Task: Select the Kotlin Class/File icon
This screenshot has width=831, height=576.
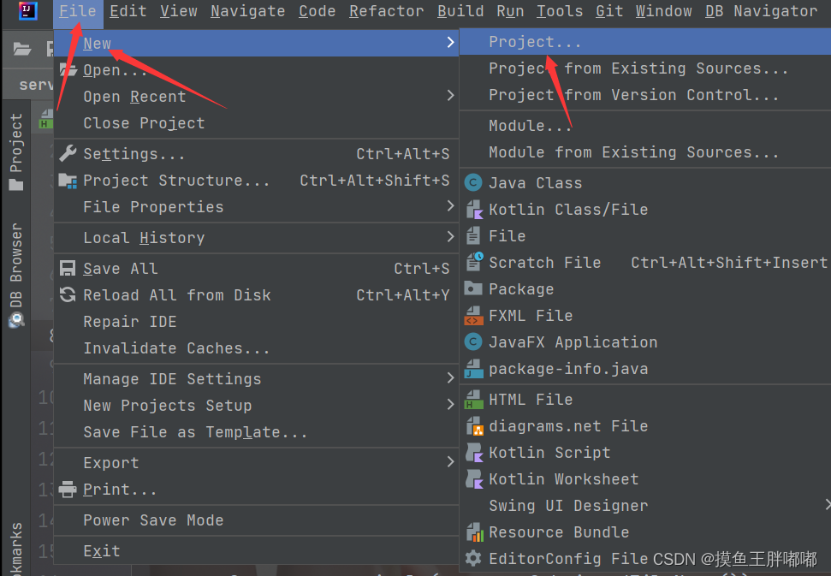Action: point(474,210)
